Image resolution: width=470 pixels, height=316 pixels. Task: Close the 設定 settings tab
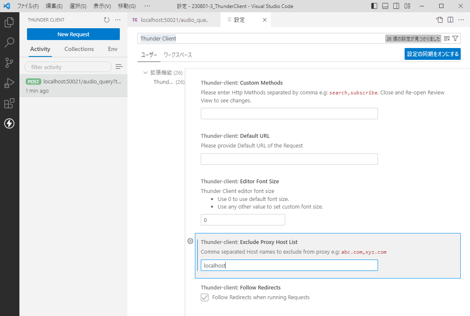coord(265,20)
